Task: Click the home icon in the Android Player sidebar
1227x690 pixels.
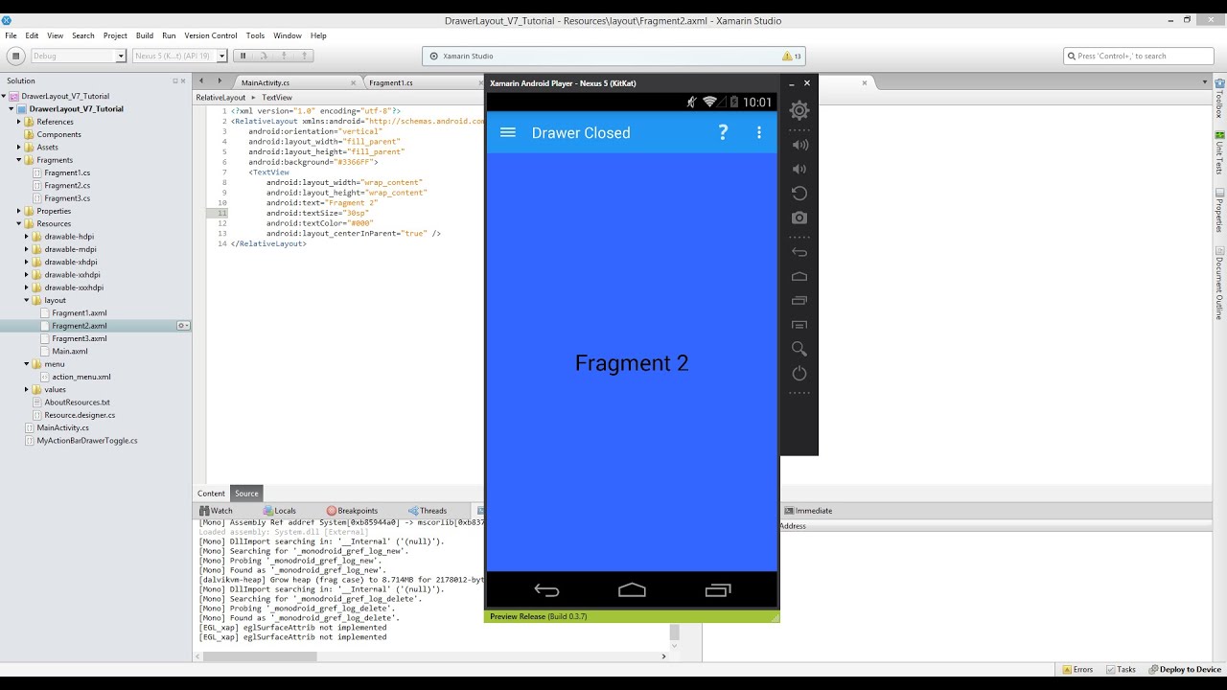Action: [x=799, y=276]
